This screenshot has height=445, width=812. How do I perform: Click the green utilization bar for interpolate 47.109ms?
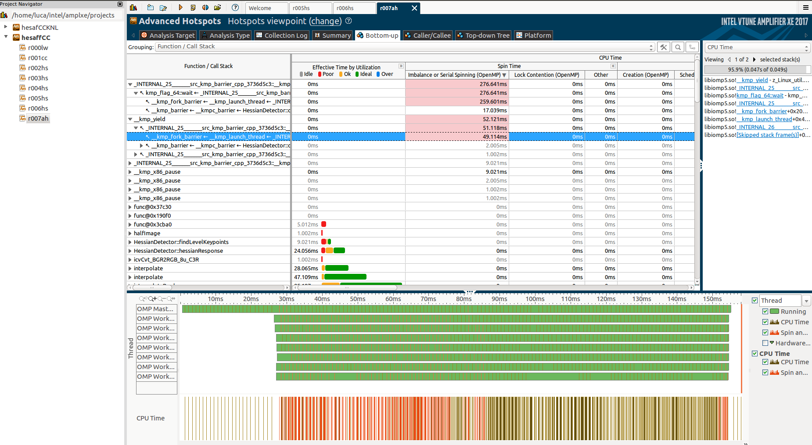[345, 277]
